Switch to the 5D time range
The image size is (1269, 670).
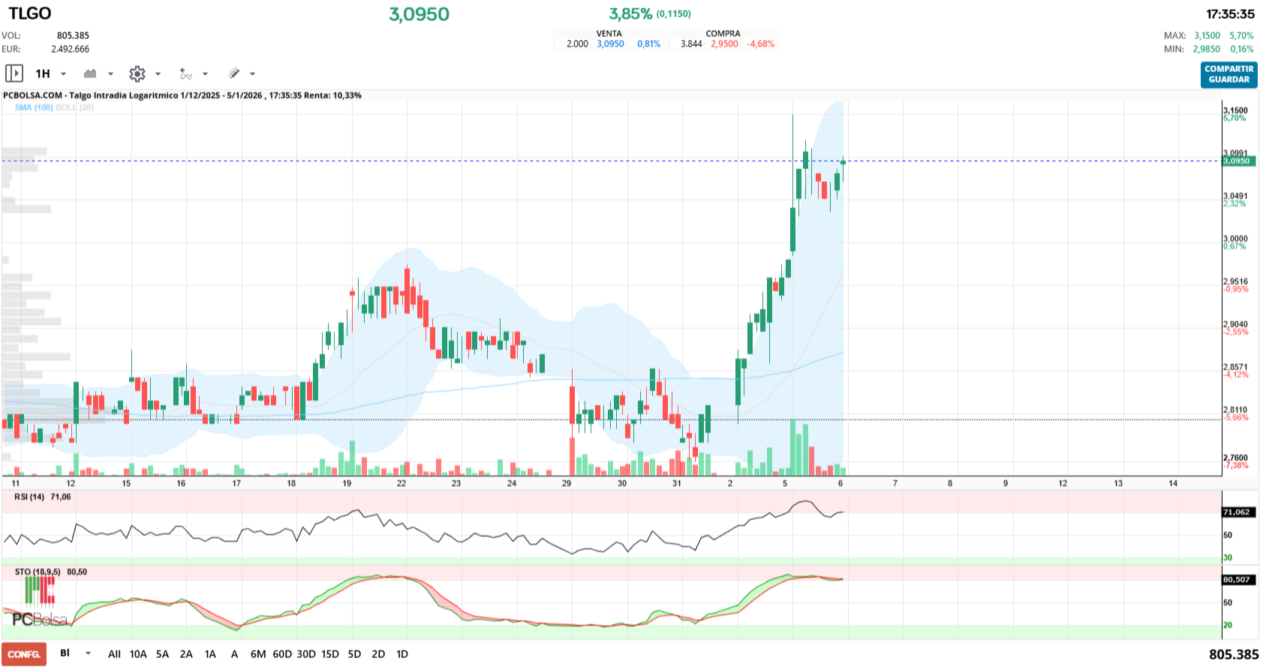point(354,654)
